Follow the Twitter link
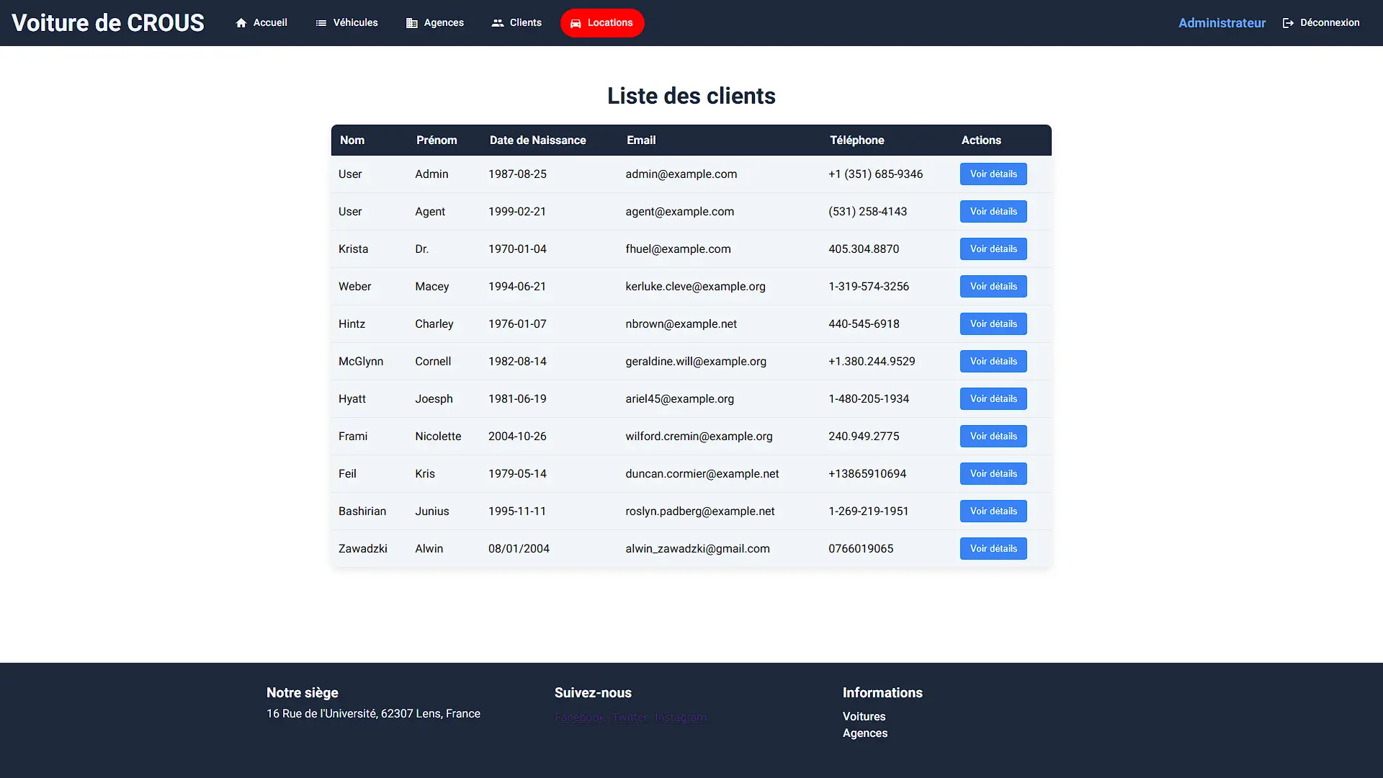1383x778 pixels. [x=629, y=717]
